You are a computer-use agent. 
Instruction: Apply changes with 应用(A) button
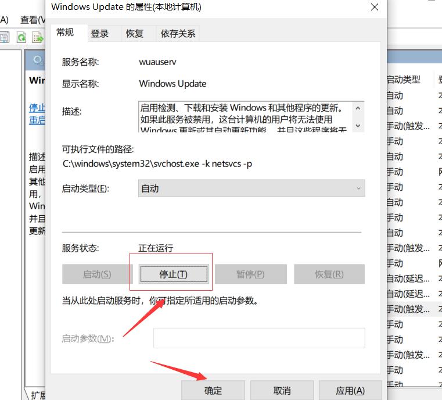350,391
